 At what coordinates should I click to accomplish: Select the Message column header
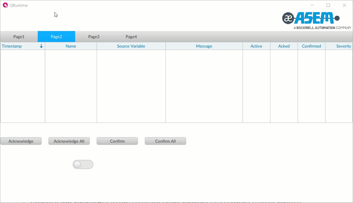point(204,46)
